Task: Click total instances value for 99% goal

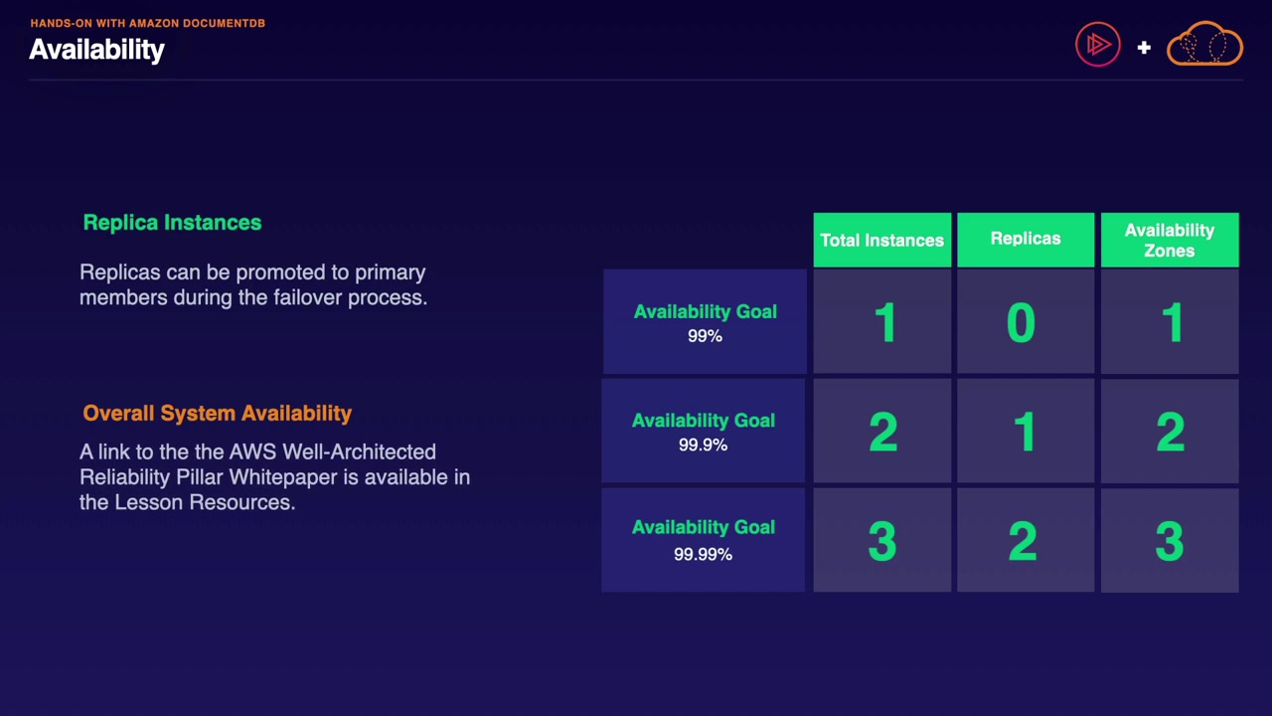Action: [884, 323]
